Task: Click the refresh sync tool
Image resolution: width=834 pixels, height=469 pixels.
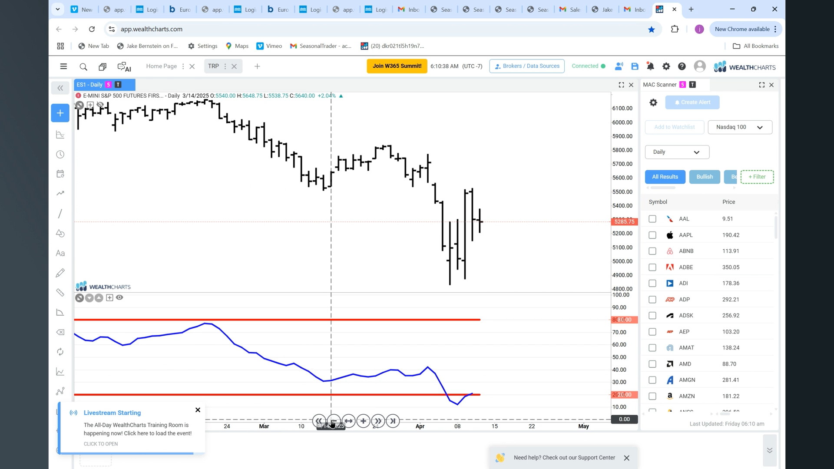Action: pos(60,352)
